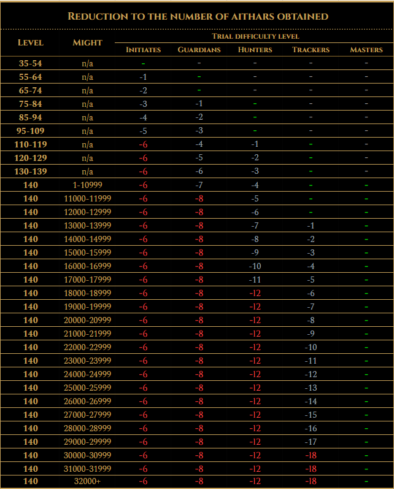Click Initiates value '-1' in the 55-64 row
This screenshot has width=394, height=489.
click(x=143, y=77)
